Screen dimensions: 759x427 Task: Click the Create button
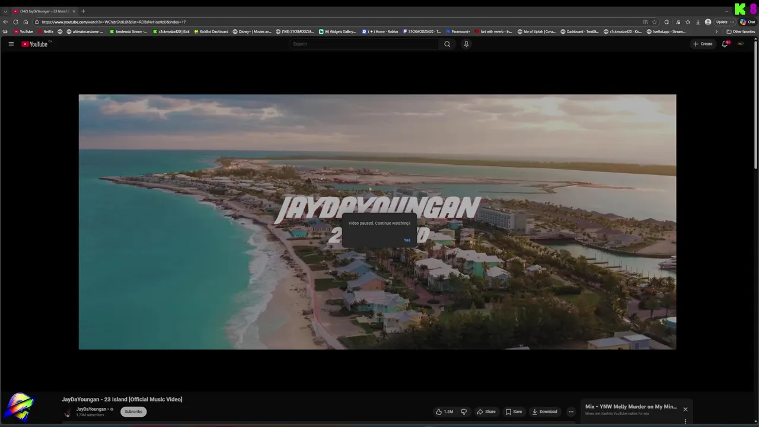[x=703, y=44]
